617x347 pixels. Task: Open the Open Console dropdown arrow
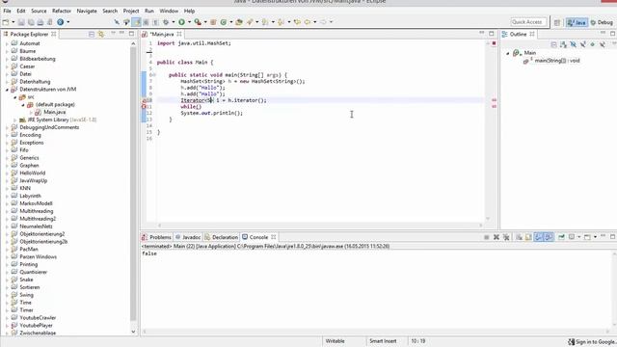pyautogui.click(x=595, y=237)
